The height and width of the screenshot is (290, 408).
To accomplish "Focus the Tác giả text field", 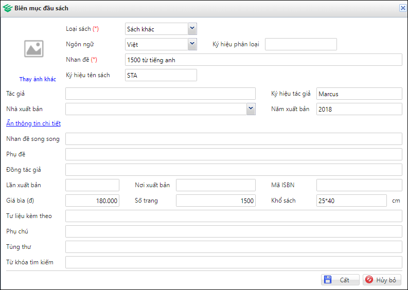I will 160,94.
